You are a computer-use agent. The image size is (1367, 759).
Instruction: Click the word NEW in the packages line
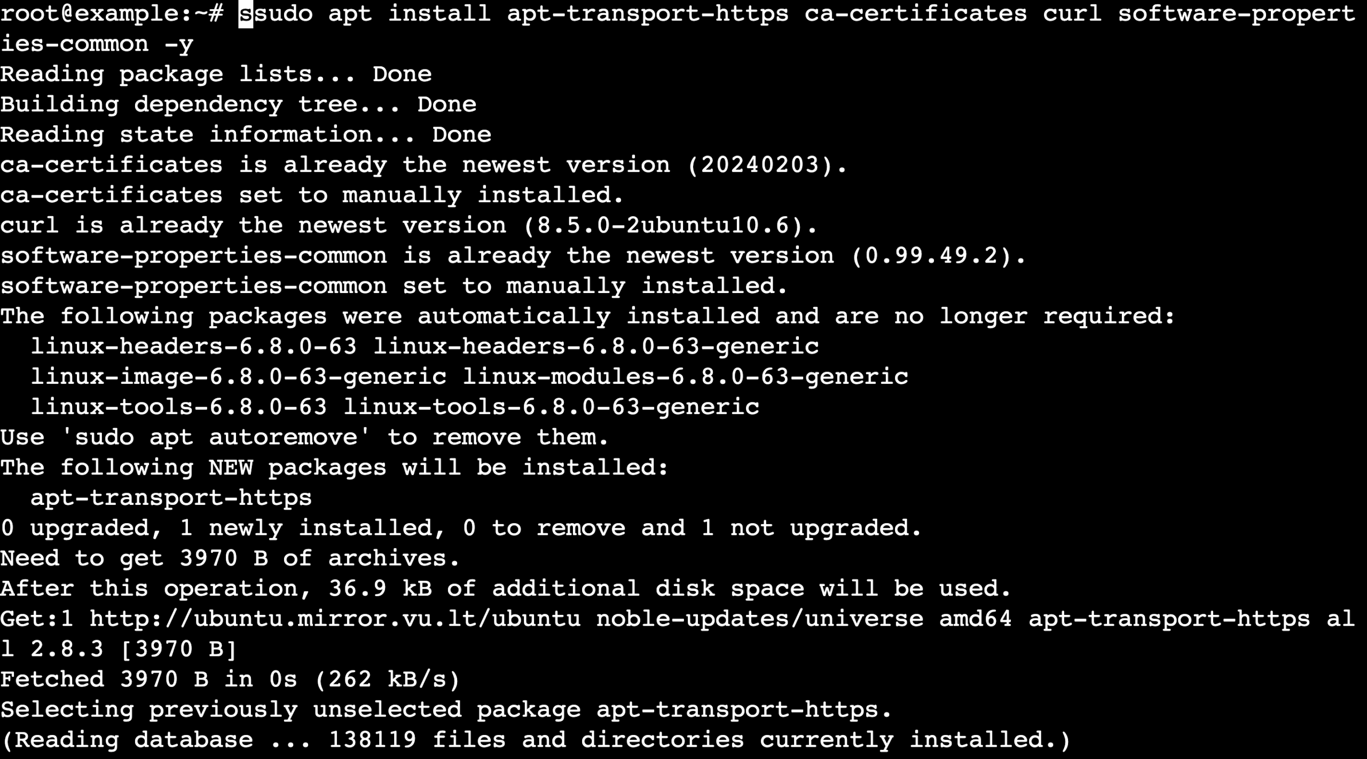230,468
